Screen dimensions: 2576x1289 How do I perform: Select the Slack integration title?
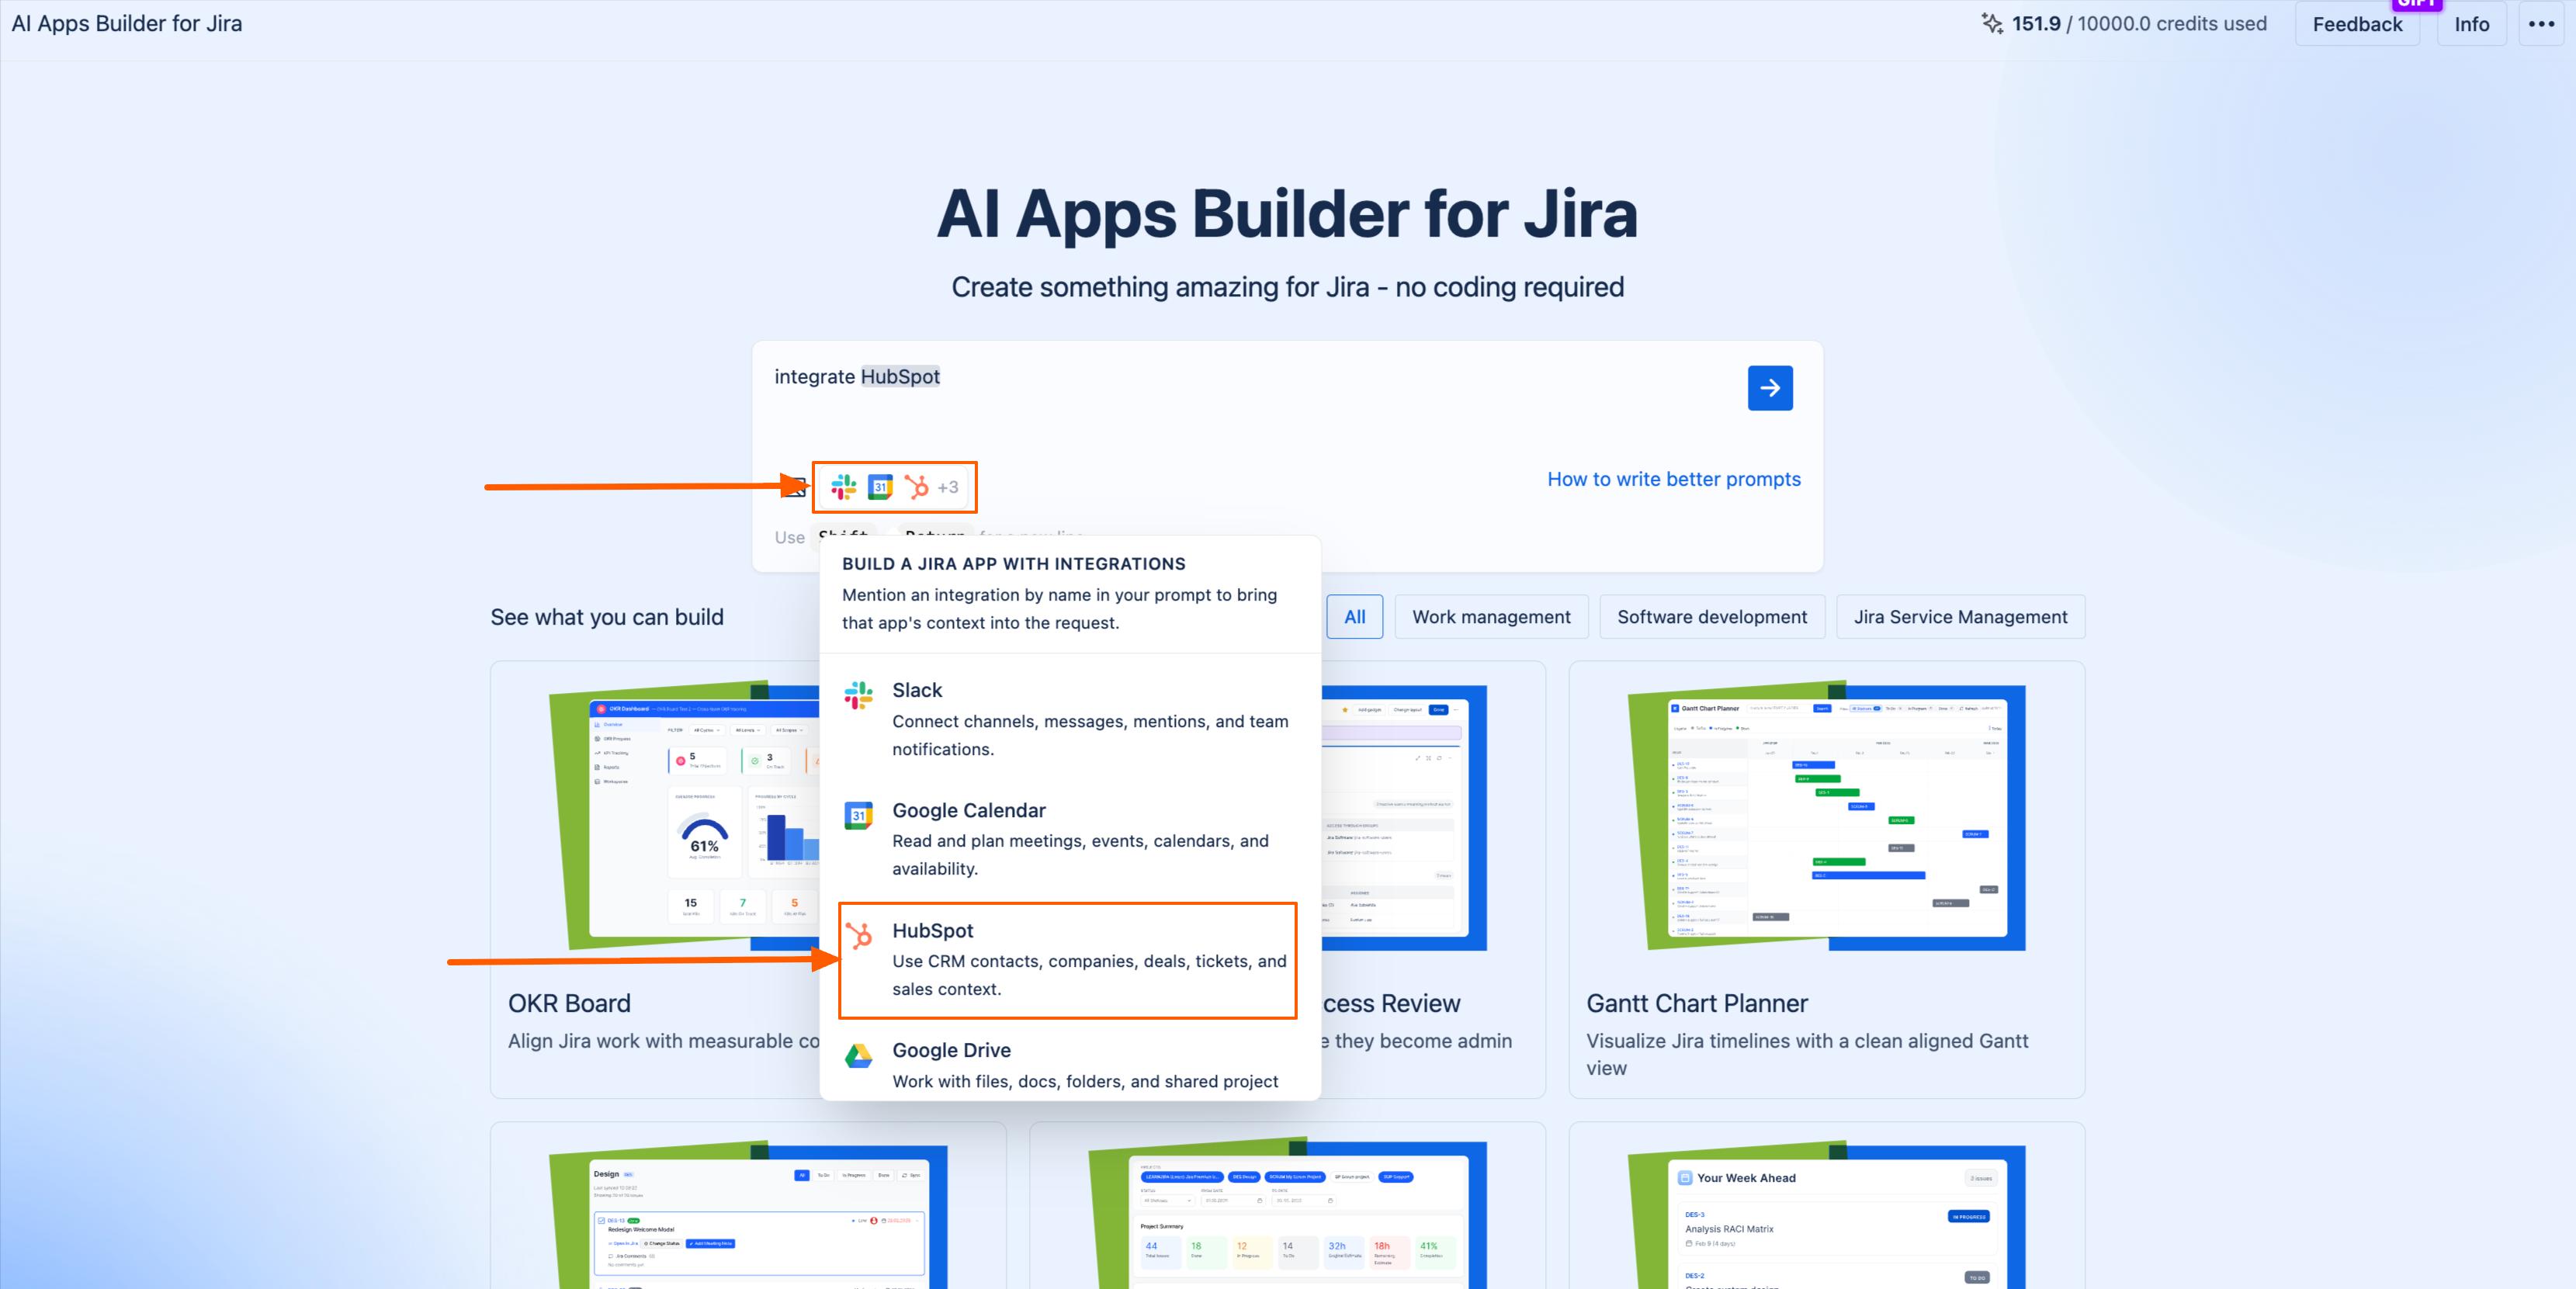[x=917, y=690]
